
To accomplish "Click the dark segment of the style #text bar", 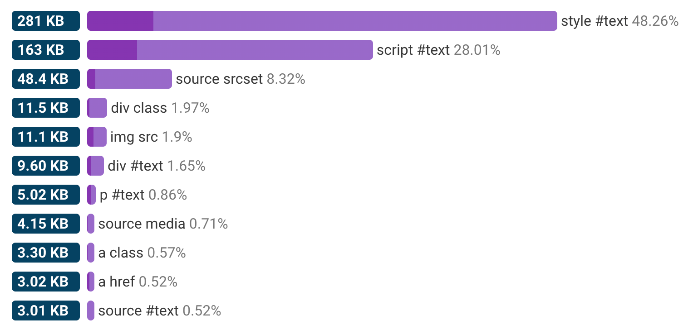I will coord(120,21).
